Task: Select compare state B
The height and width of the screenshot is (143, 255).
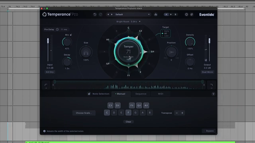Action: [175, 14]
